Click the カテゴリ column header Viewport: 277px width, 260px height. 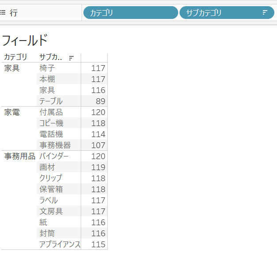coord(15,57)
